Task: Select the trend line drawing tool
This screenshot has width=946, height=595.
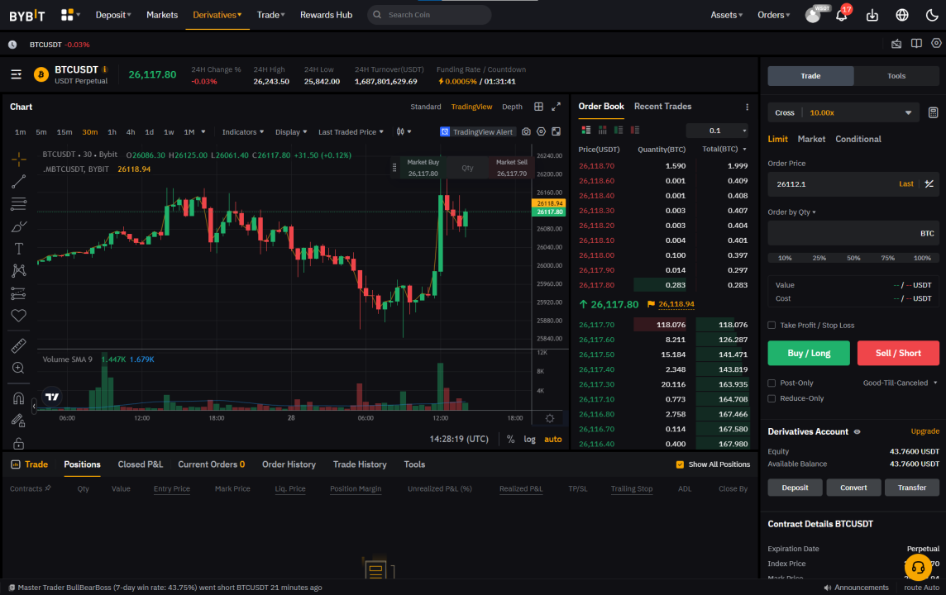Action: pyautogui.click(x=19, y=182)
